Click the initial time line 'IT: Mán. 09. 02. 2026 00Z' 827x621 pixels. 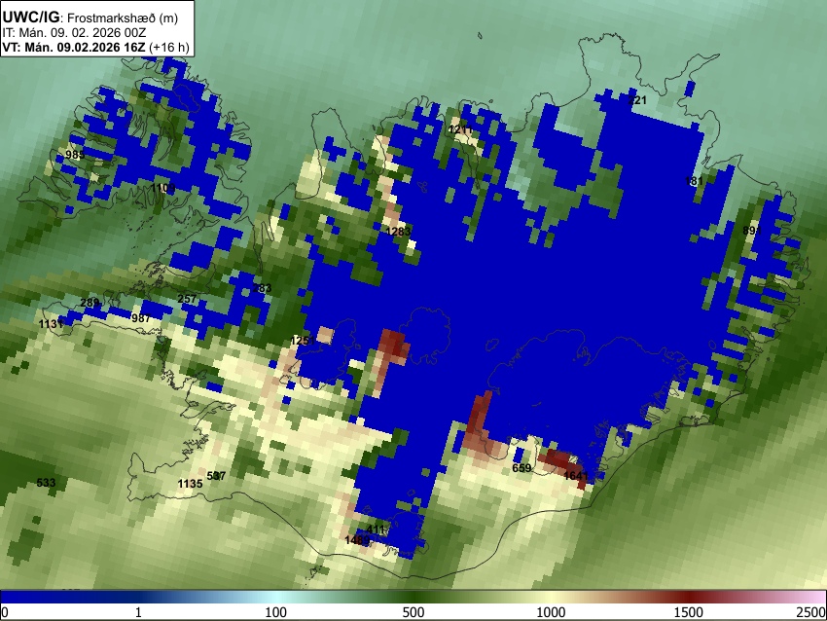pyautogui.click(x=74, y=33)
